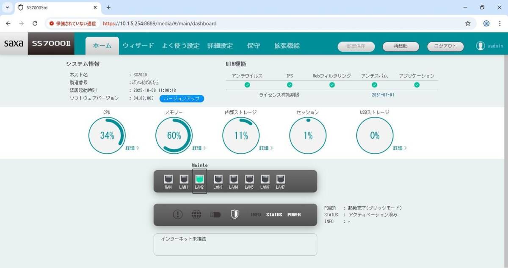Click the shield security status icon

235,215
